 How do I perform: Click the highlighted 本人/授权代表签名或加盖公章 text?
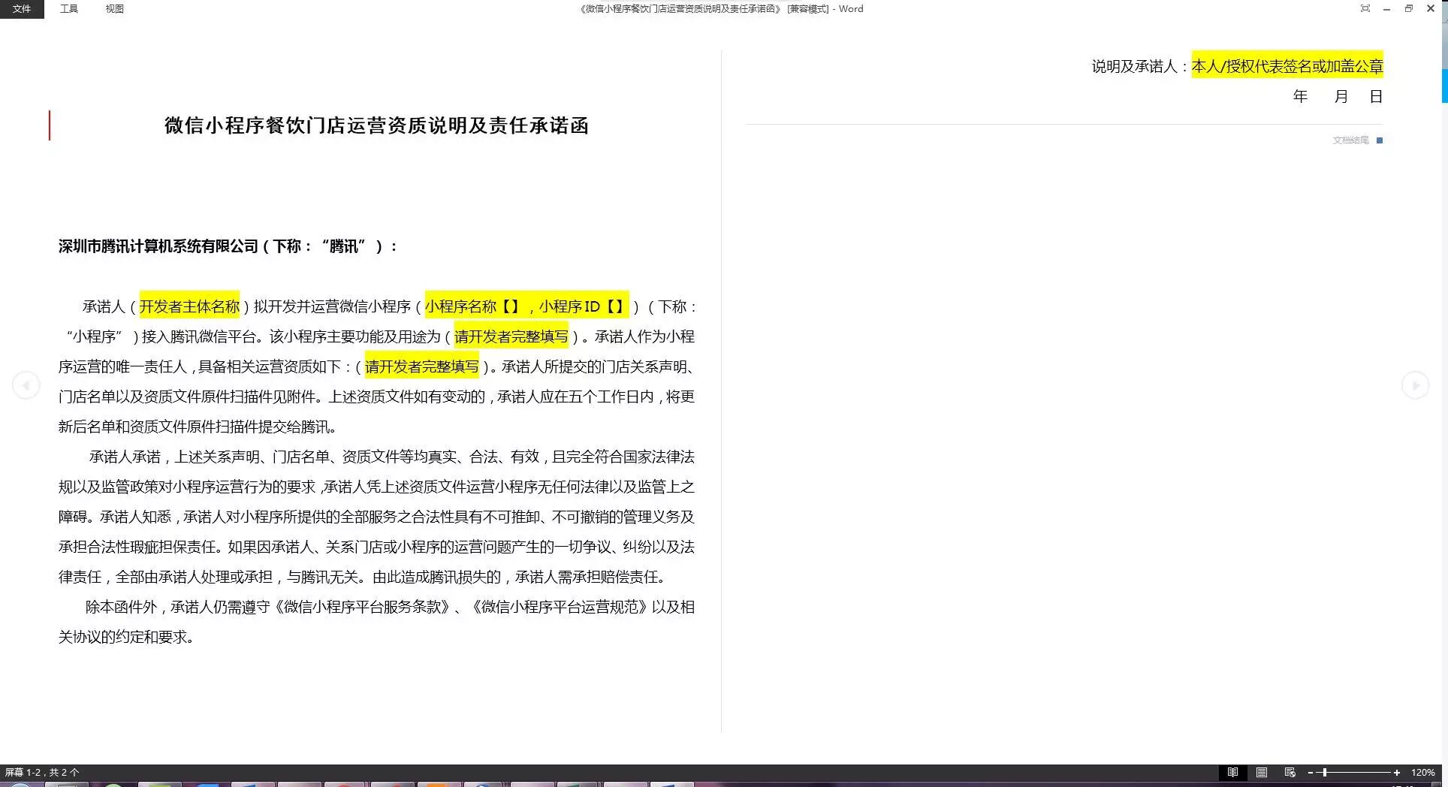point(1287,66)
